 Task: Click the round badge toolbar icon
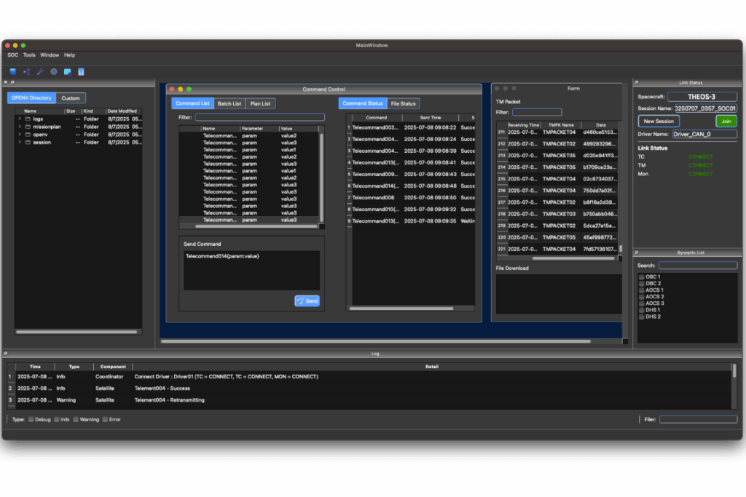click(x=54, y=71)
